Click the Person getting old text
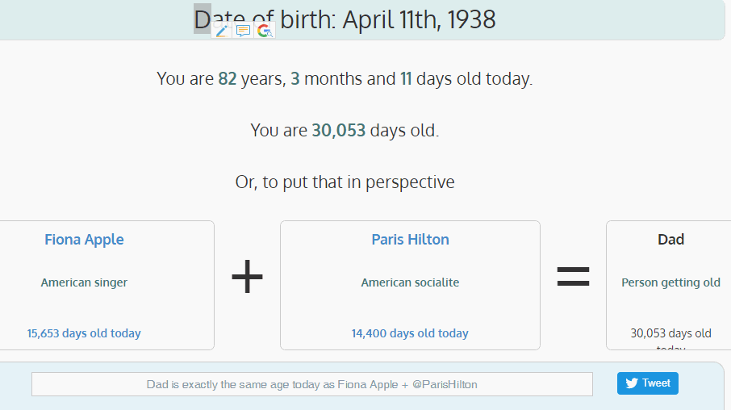 (670, 282)
